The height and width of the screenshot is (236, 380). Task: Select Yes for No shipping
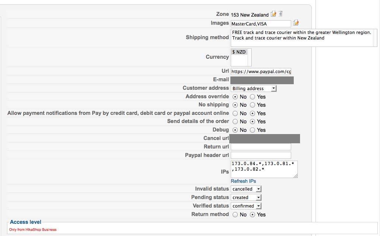252,105
